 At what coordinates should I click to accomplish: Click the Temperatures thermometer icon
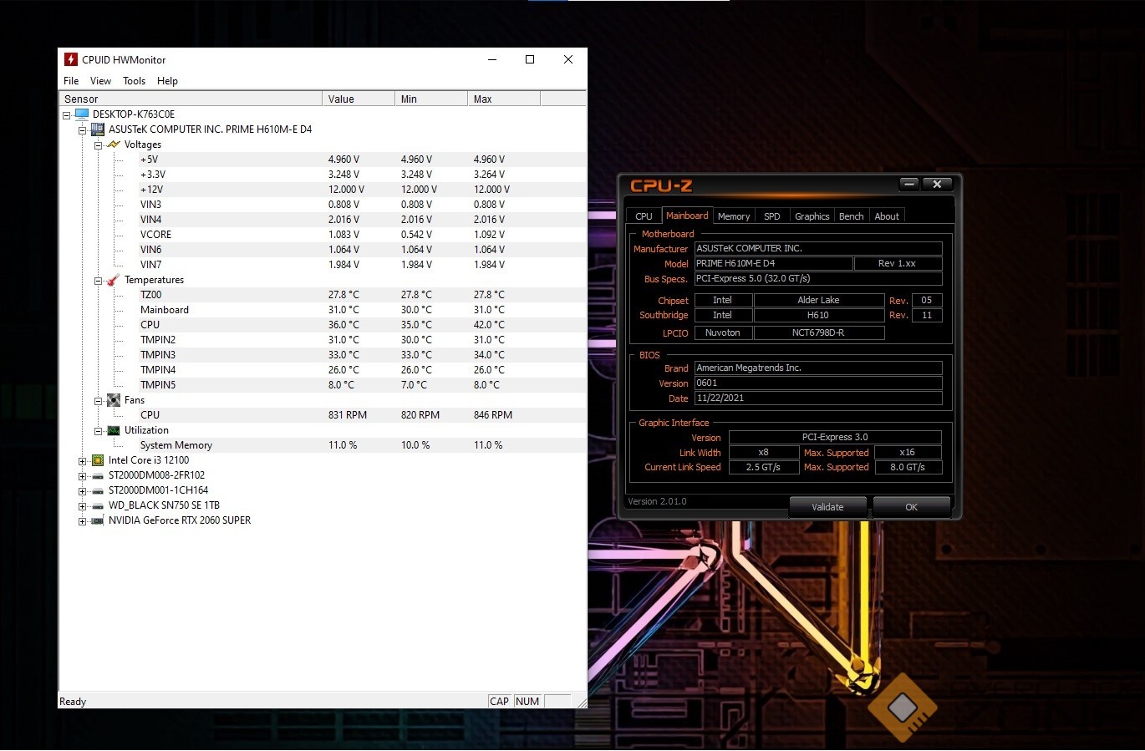pos(114,280)
